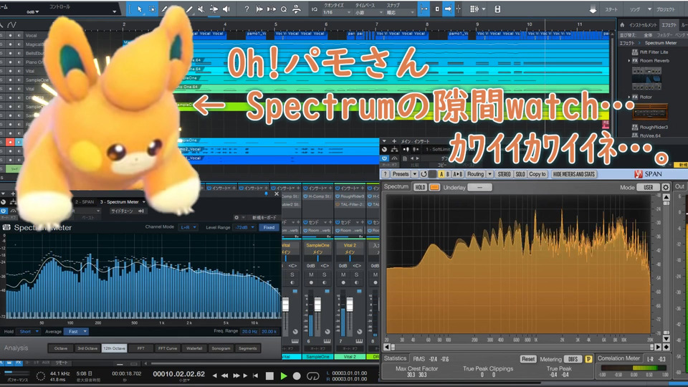Solo the SampleOne mixer channel

[x=324, y=274]
